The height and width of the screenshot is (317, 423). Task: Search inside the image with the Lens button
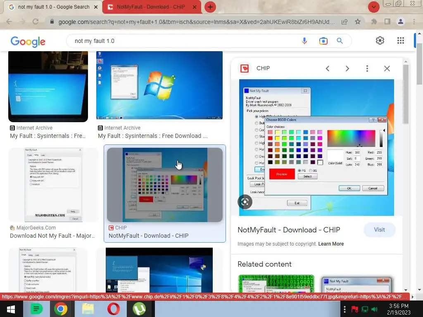point(245,201)
